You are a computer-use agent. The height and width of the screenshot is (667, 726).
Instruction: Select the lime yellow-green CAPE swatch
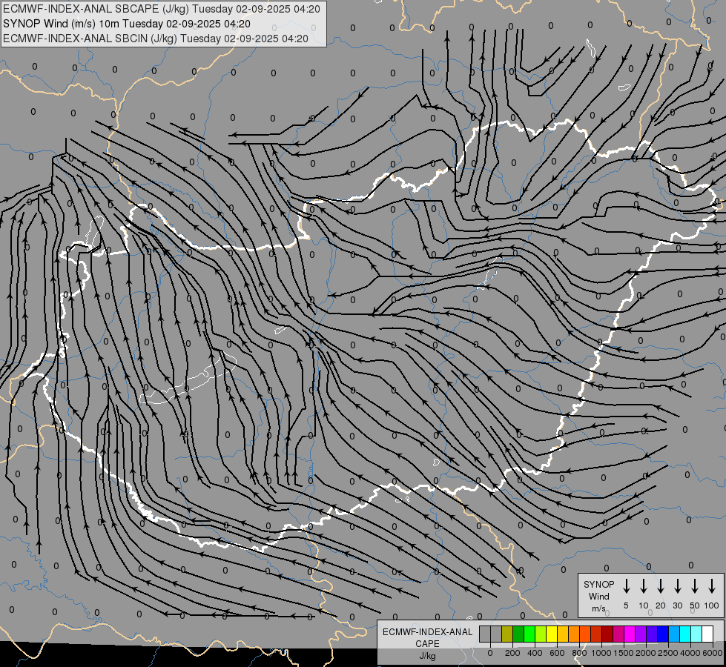pyautogui.click(x=541, y=634)
